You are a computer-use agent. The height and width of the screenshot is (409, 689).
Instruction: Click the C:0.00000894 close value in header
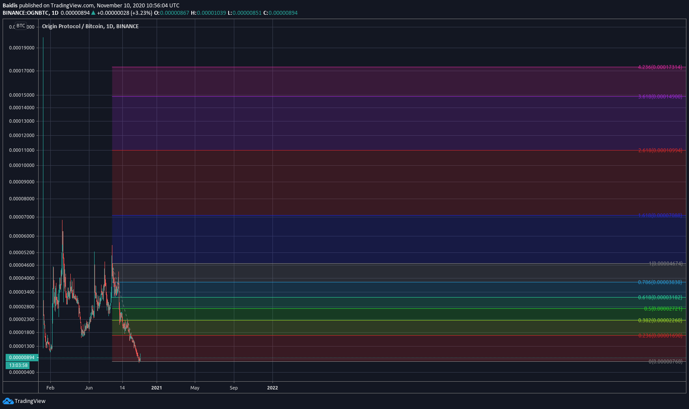point(280,13)
